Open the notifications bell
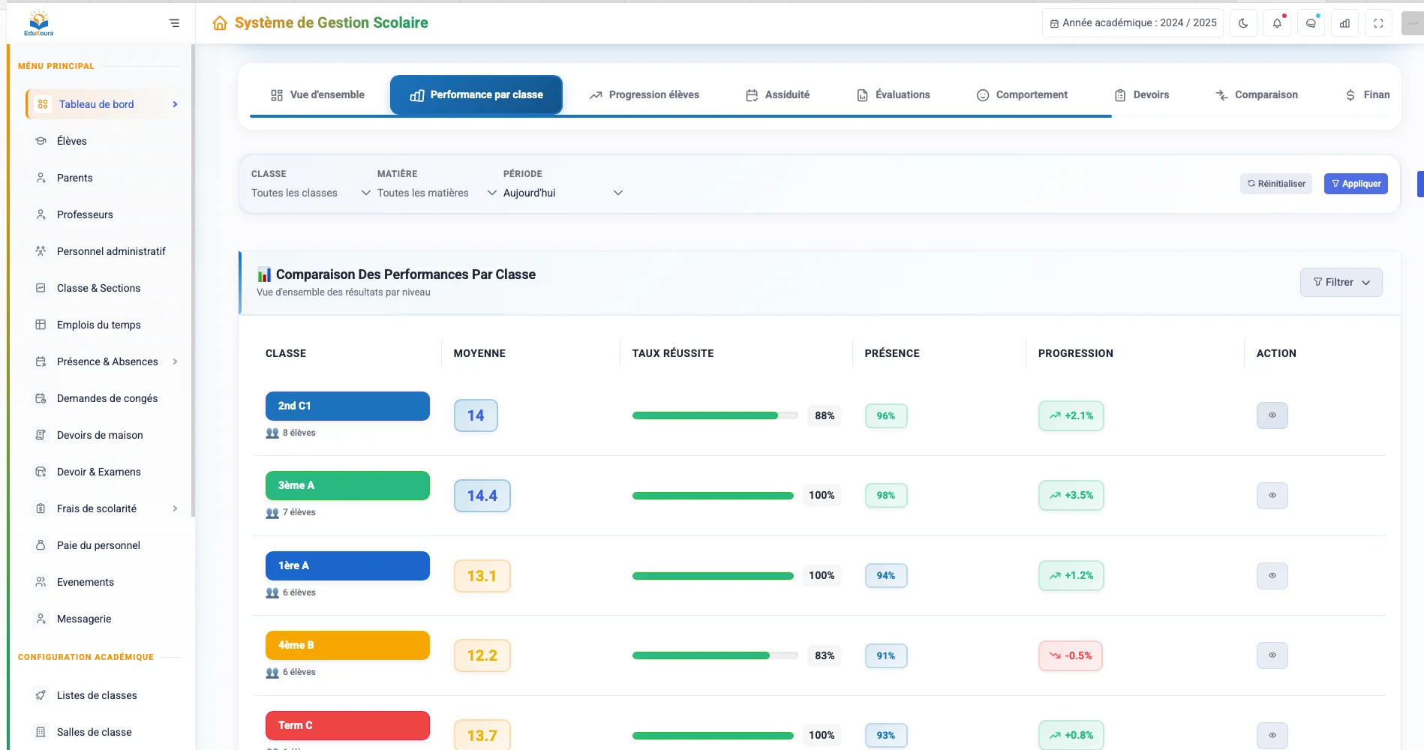The width and height of the screenshot is (1424, 750). pos(1277,23)
